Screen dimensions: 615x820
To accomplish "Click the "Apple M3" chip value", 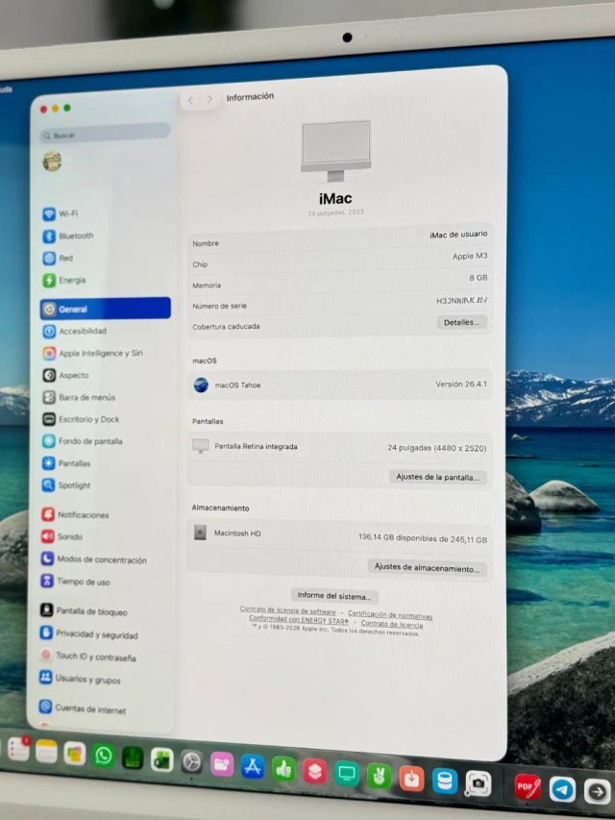I will 470,256.
